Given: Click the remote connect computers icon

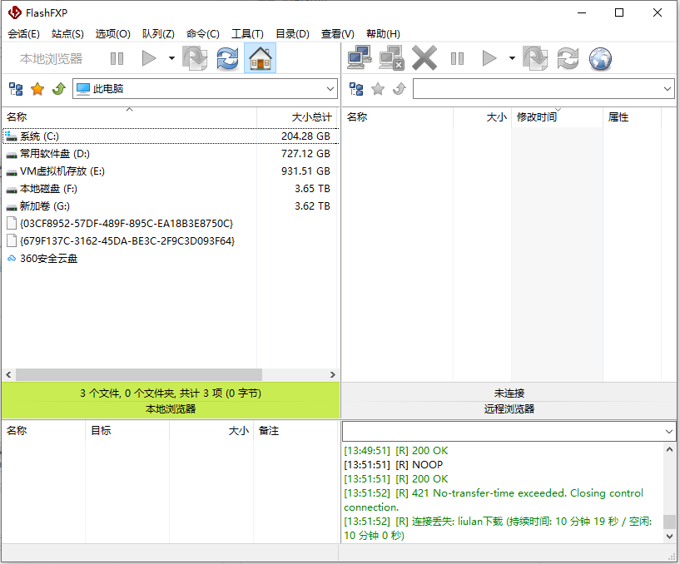Looking at the screenshot, I should tap(360, 57).
